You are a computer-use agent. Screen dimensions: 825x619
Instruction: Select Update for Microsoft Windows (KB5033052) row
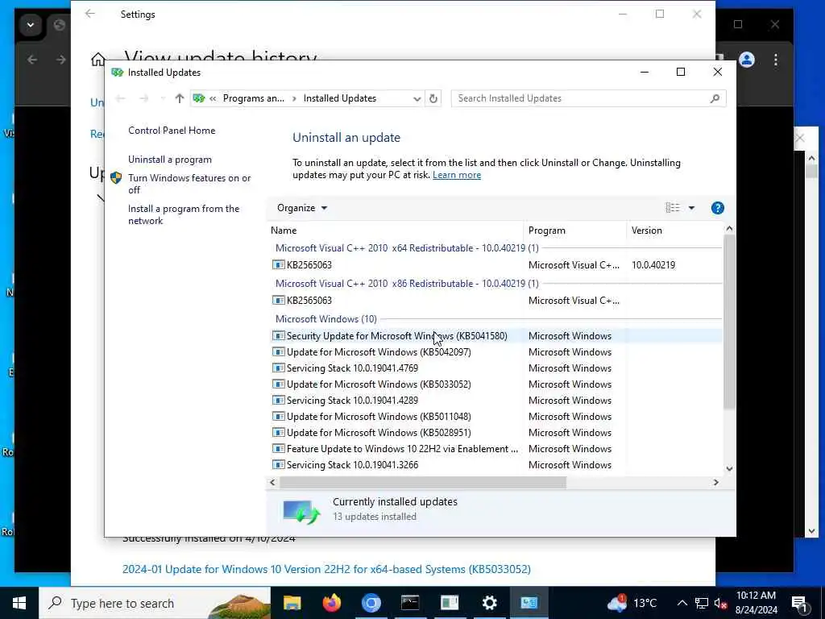pyautogui.click(x=496, y=384)
